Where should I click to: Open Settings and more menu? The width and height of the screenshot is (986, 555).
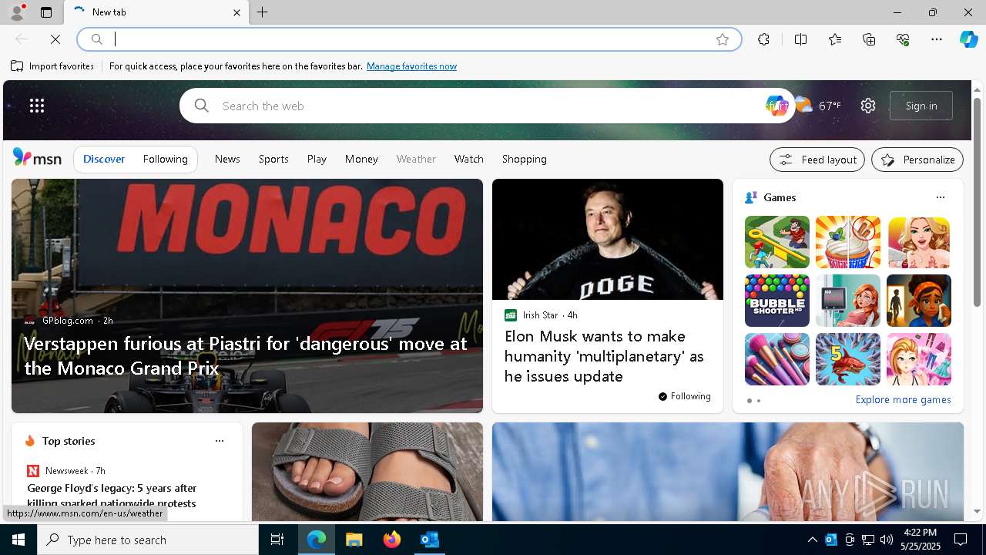coord(937,39)
